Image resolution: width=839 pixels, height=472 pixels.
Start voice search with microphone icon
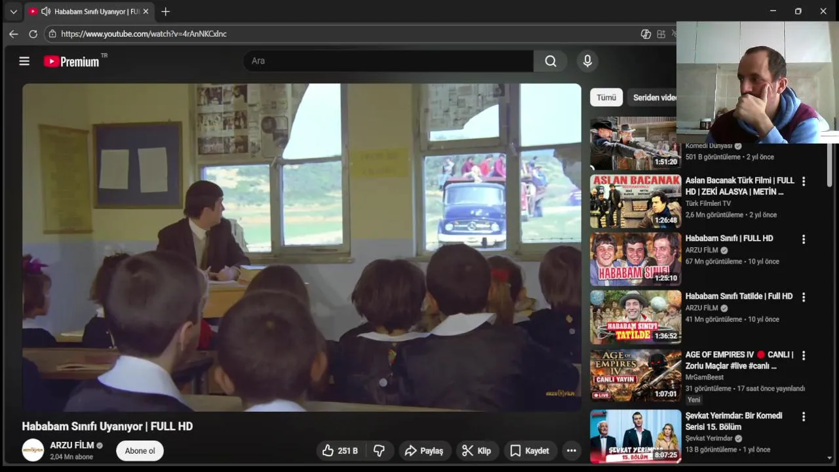pyautogui.click(x=587, y=61)
